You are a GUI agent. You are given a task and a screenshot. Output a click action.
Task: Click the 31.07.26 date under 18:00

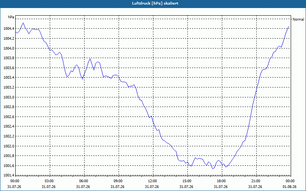(x=221, y=187)
